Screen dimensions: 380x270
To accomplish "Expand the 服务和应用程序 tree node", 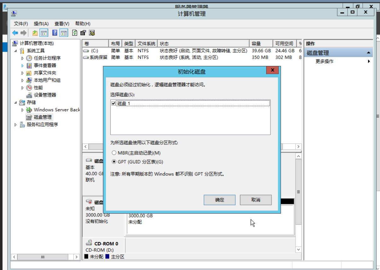I will [16, 125].
